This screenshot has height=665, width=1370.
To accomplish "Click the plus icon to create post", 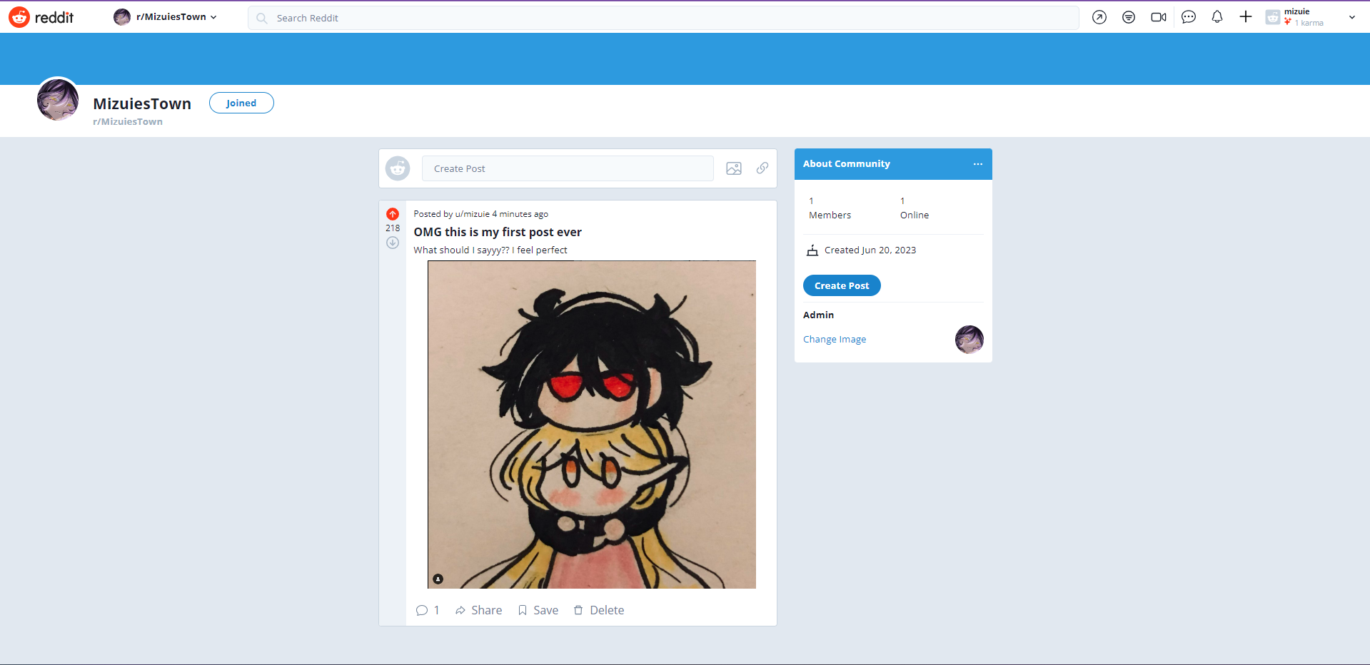I will (x=1246, y=16).
